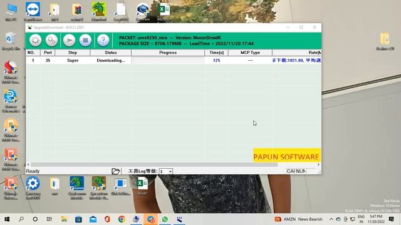
Task: Click the scroll right arrow of the table
Action: [x=318, y=164]
